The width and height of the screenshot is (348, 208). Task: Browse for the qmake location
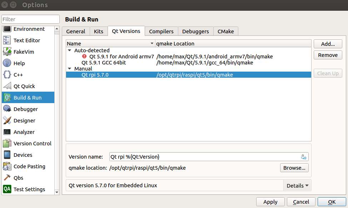tap(294, 168)
